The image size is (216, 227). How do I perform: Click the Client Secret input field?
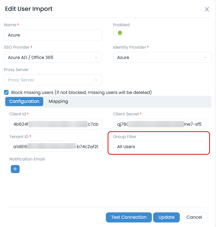(159, 124)
